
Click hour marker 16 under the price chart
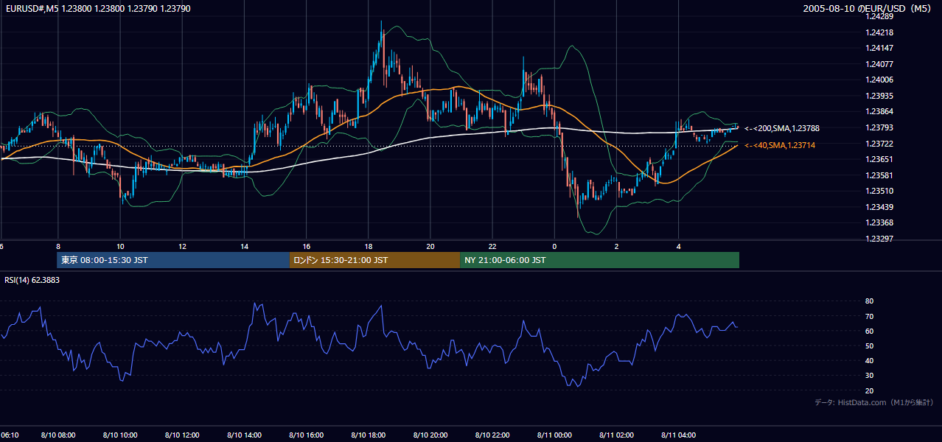coord(306,247)
